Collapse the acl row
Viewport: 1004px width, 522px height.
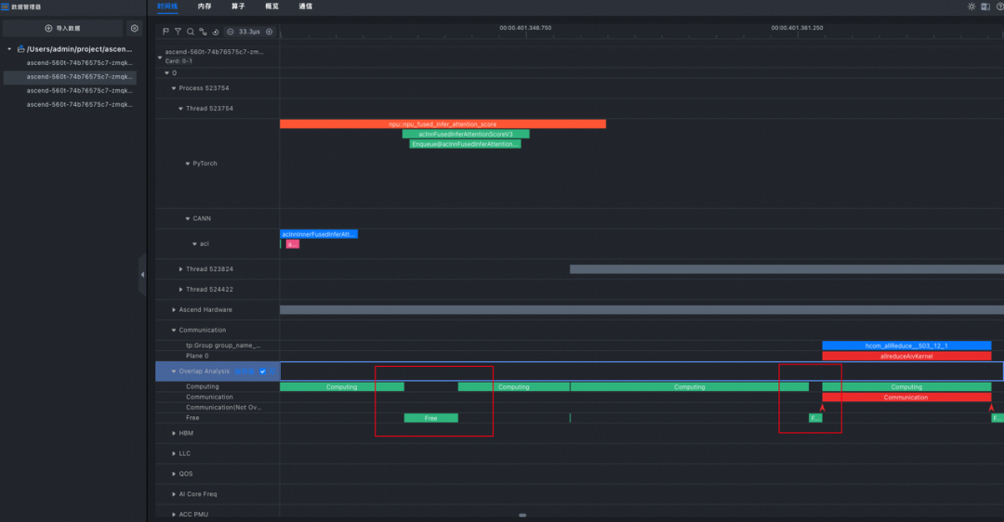[194, 243]
